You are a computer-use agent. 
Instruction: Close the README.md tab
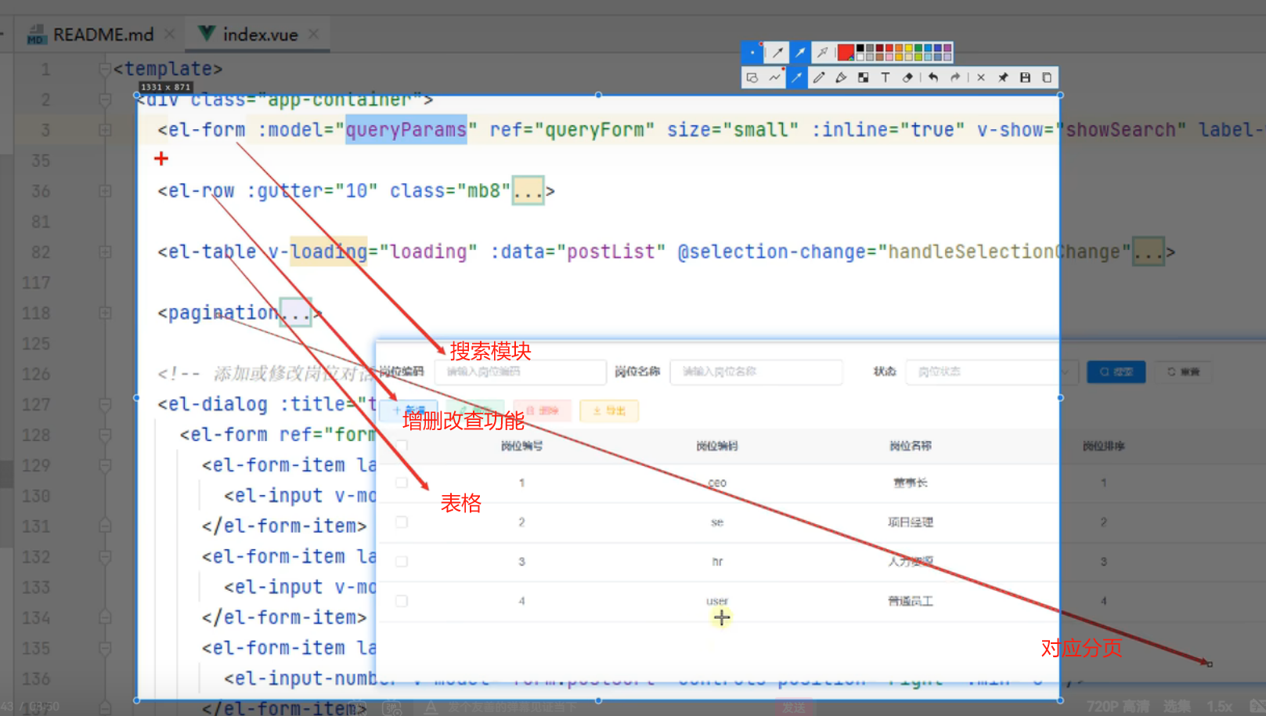[169, 34]
